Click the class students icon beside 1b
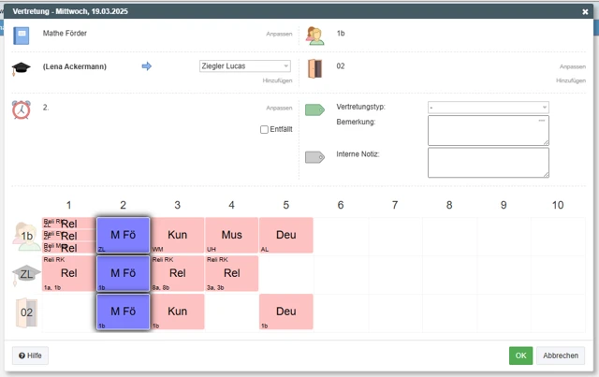Viewport: 599px width, 377px height. [315, 36]
